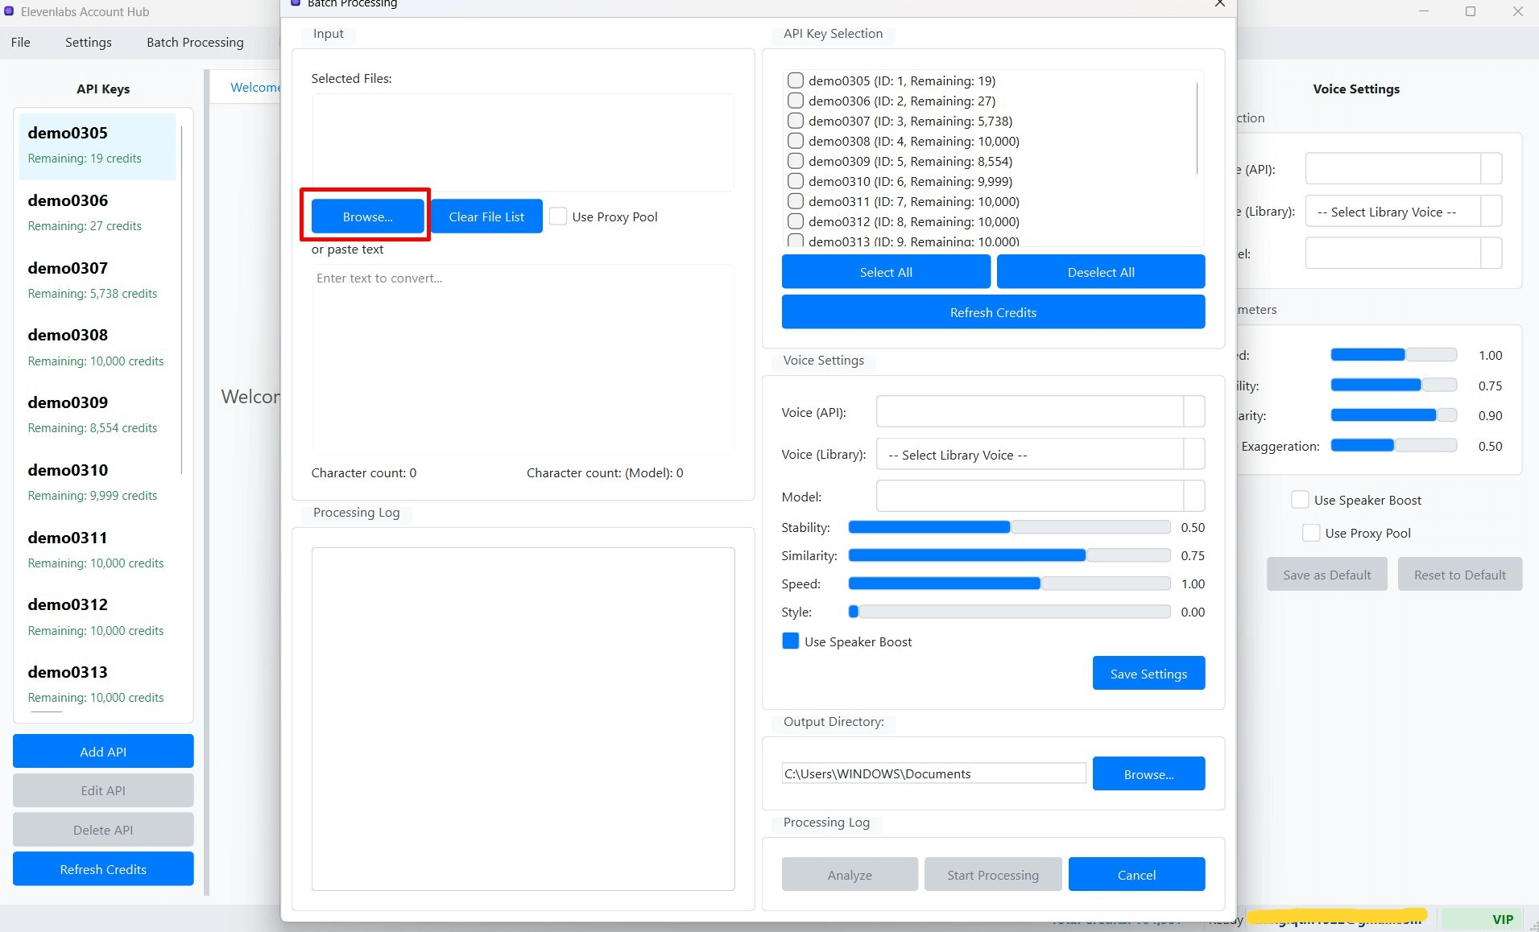The image size is (1539, 932).
Task: Open the Voice (Library) dropdown in dialog
Action: click(x=1040, y=455)
